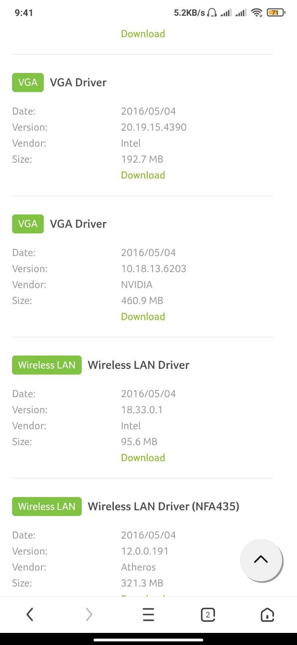Download the NVIDIA VGA Driver
Image resolution: width=297 pixels, height=645 pixels.
[x=143, y=316]
